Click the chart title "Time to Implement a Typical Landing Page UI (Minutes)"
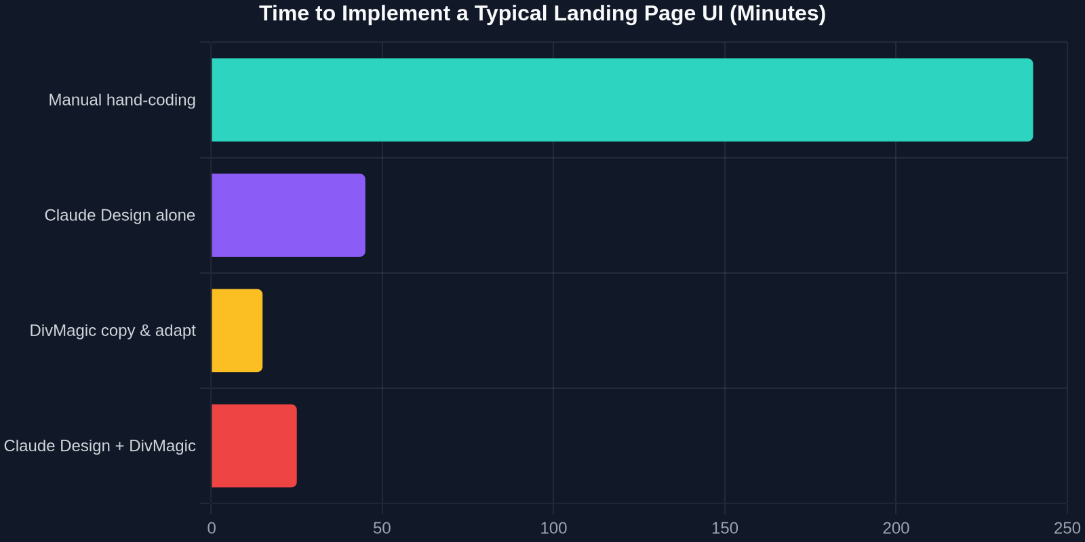The image size is (1085, 542). pos(542,14)
